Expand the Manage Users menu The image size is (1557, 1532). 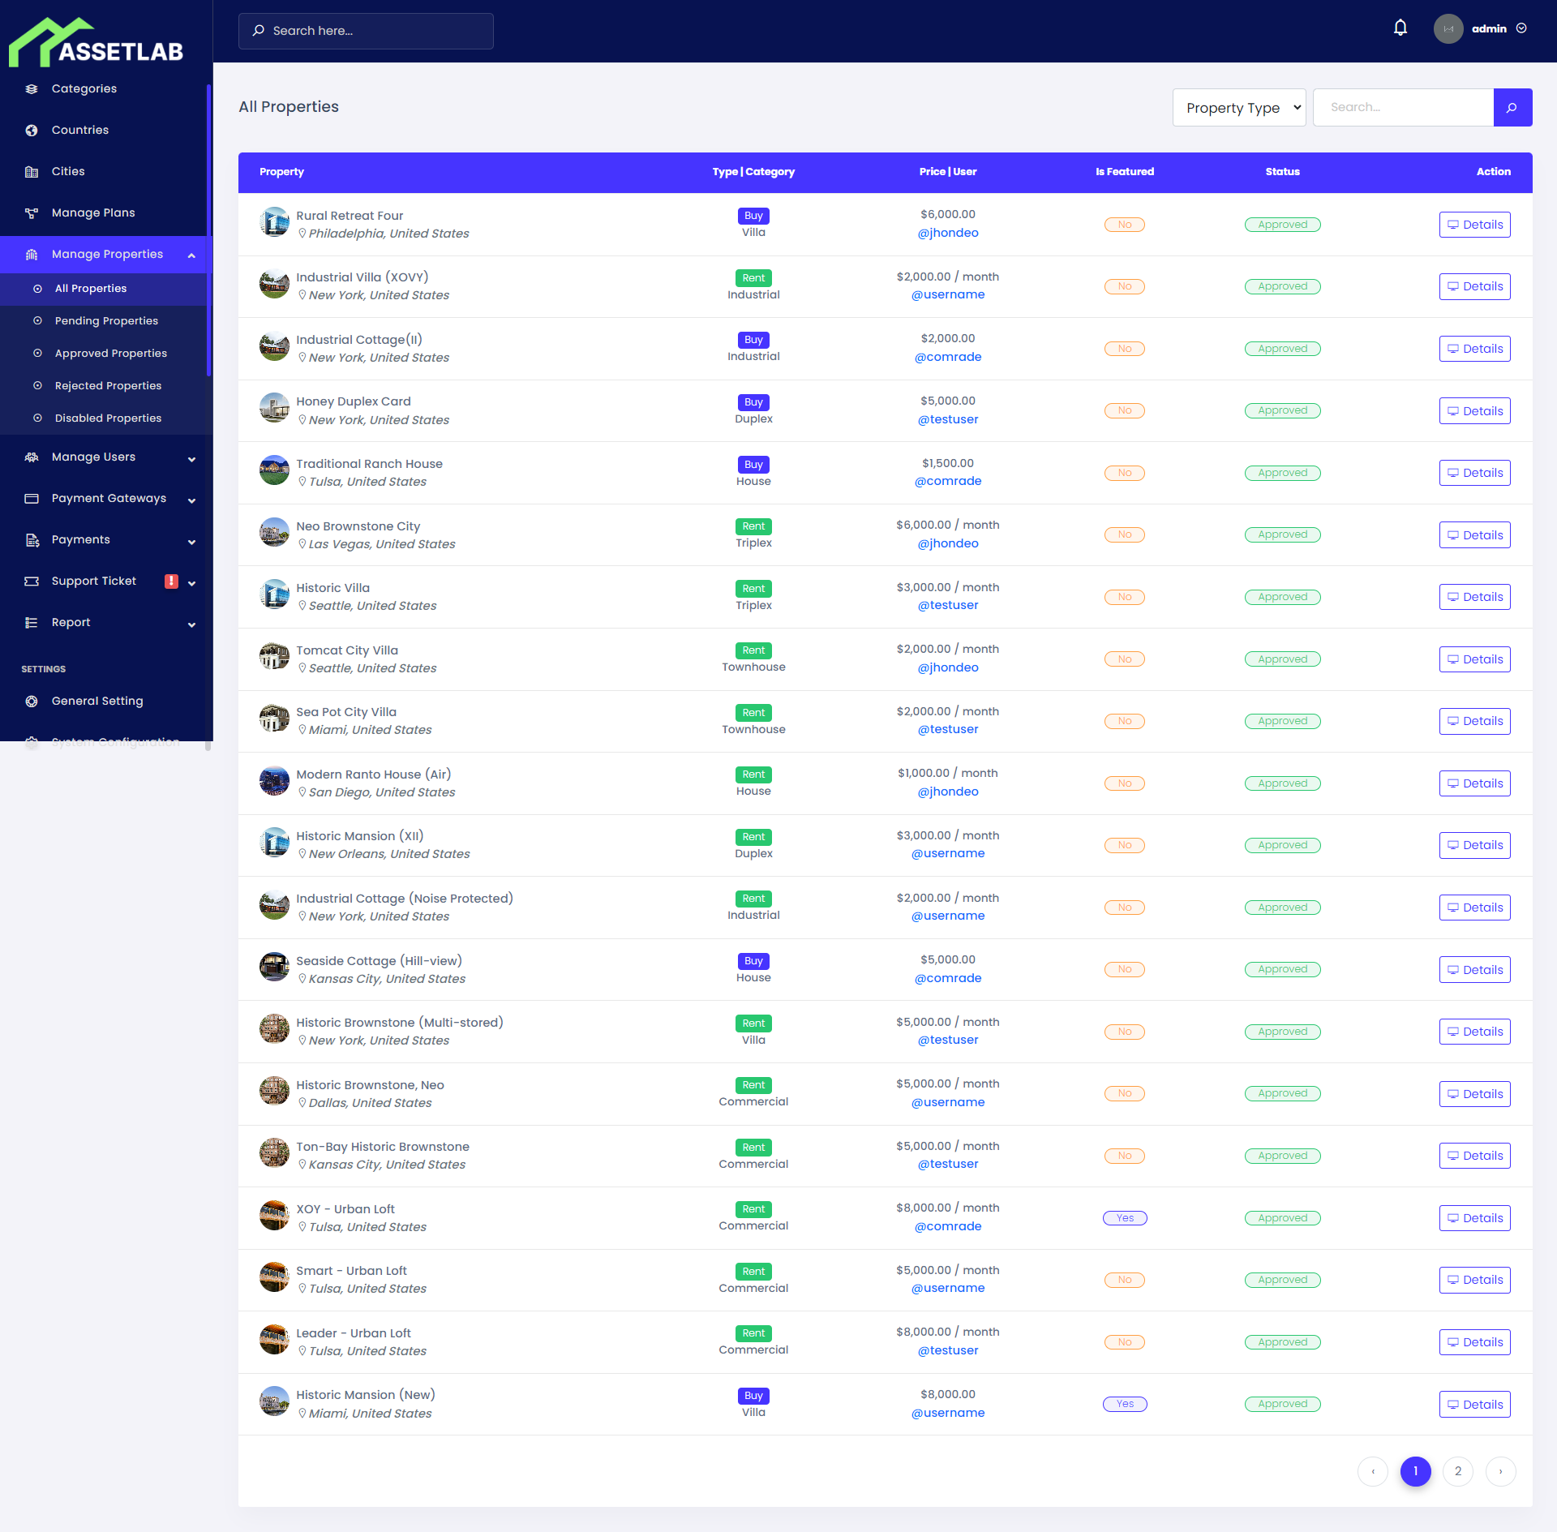pos(93,457)
